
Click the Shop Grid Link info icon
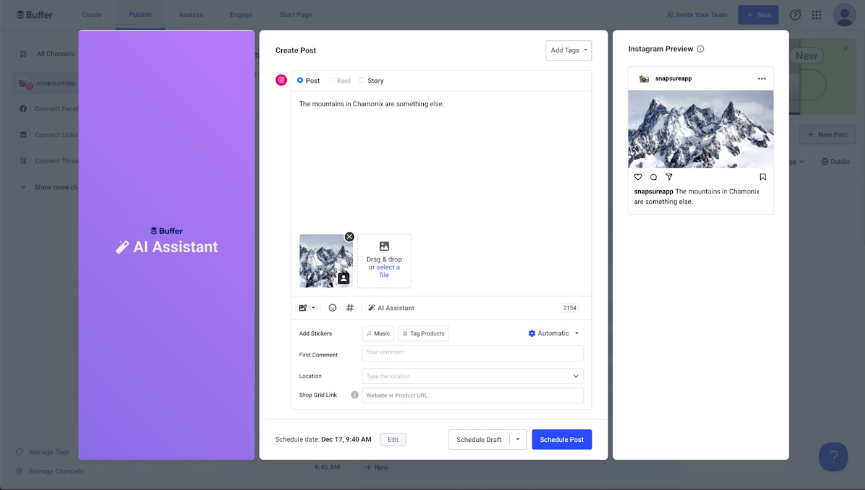point(355,395)
